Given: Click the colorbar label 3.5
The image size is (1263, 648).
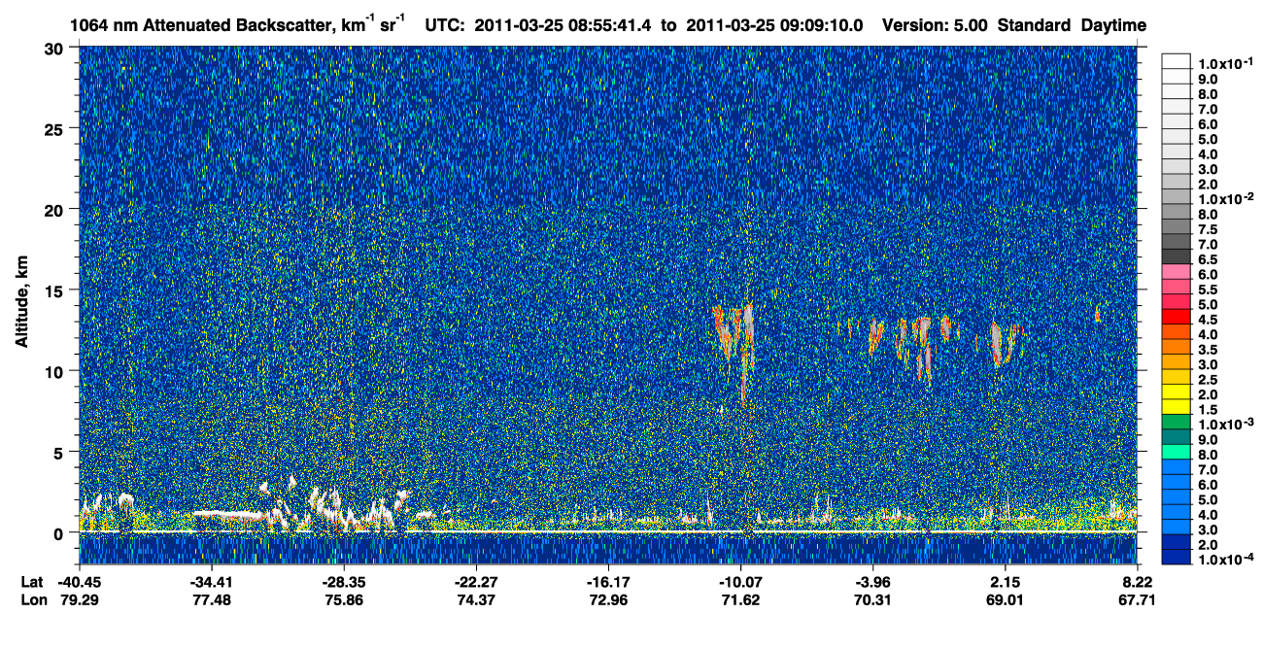Looking at the screenshot, I should coord(1208,349).
